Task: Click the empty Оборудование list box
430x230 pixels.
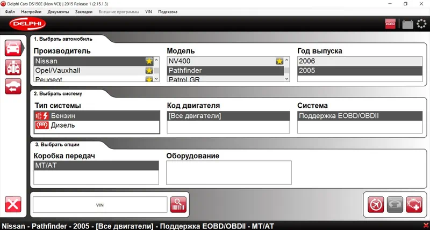Action: [229, 173]
